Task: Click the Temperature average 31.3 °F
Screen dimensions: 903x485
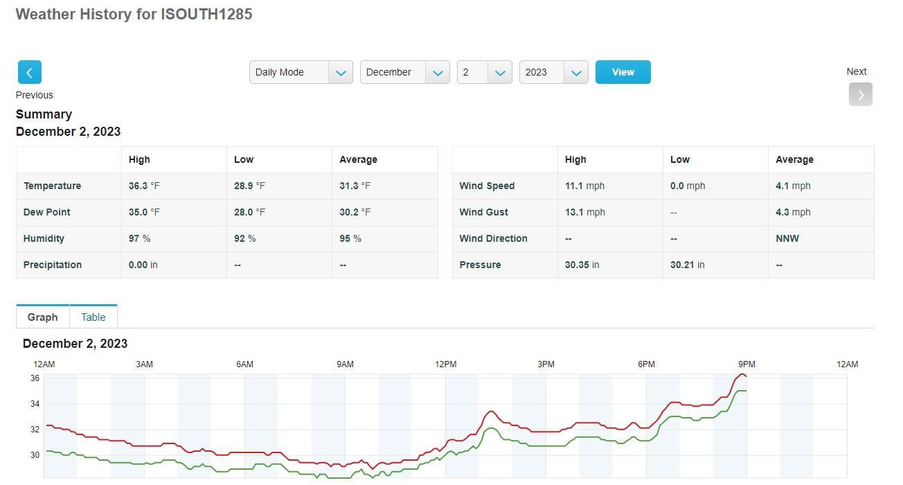Action: pos(355,186)
